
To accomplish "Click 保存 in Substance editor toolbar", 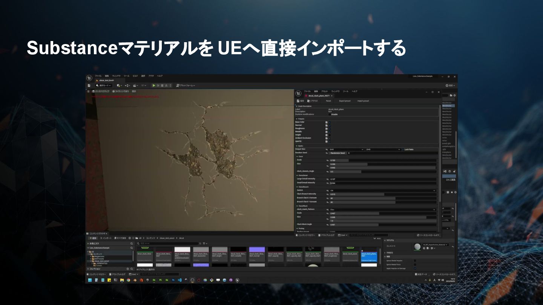I will [300, 101].
